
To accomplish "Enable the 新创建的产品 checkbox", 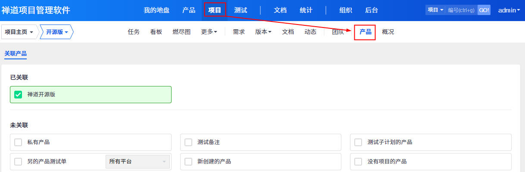I will click(x=188, y=162).
